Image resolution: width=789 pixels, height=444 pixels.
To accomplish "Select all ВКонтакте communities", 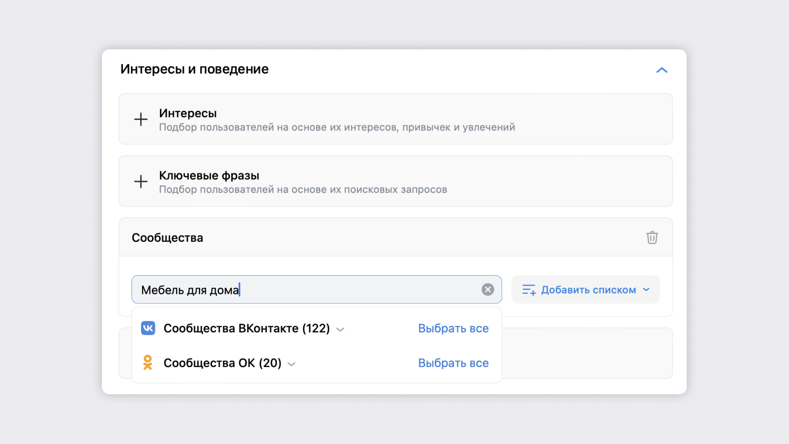I will coord(453,328).
